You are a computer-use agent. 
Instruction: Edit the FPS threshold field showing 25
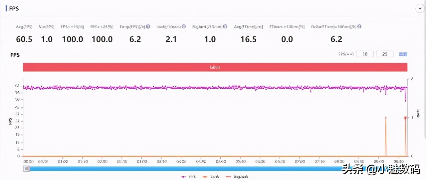point(385,54)
